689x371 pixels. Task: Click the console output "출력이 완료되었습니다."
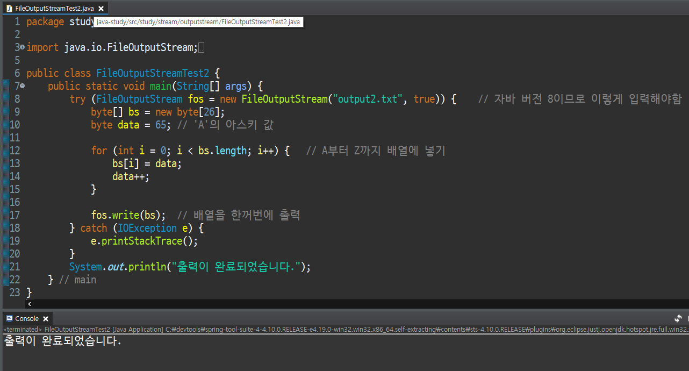pyautogui.click(x=62, y=341)
